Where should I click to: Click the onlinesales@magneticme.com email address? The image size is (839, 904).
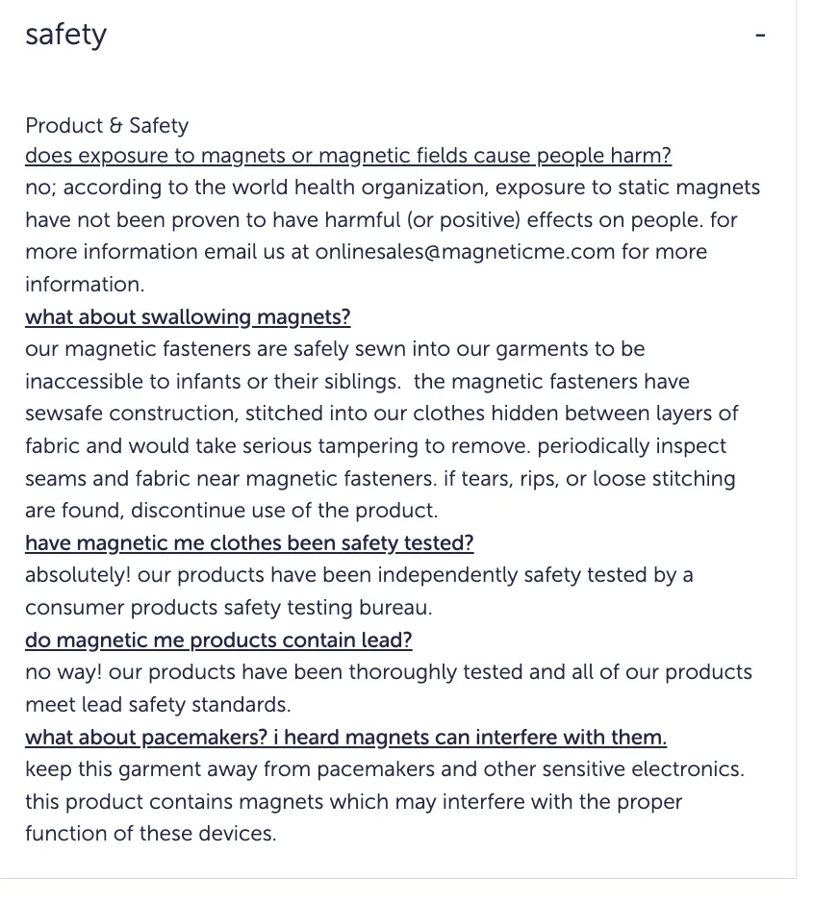tap(465, 252)
